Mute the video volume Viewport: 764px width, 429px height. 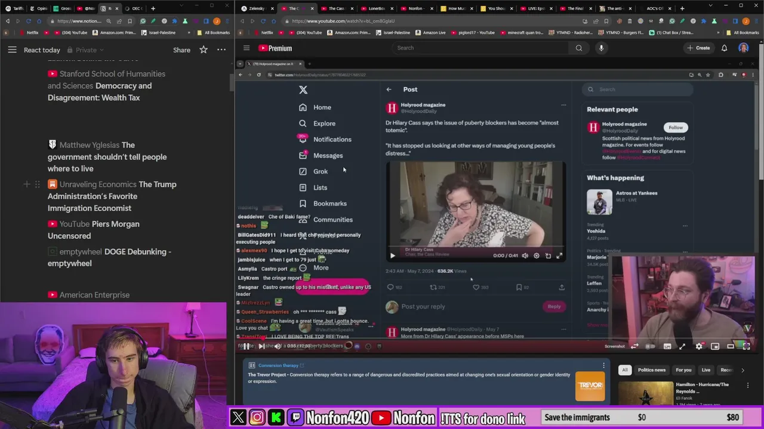(278, 346)
